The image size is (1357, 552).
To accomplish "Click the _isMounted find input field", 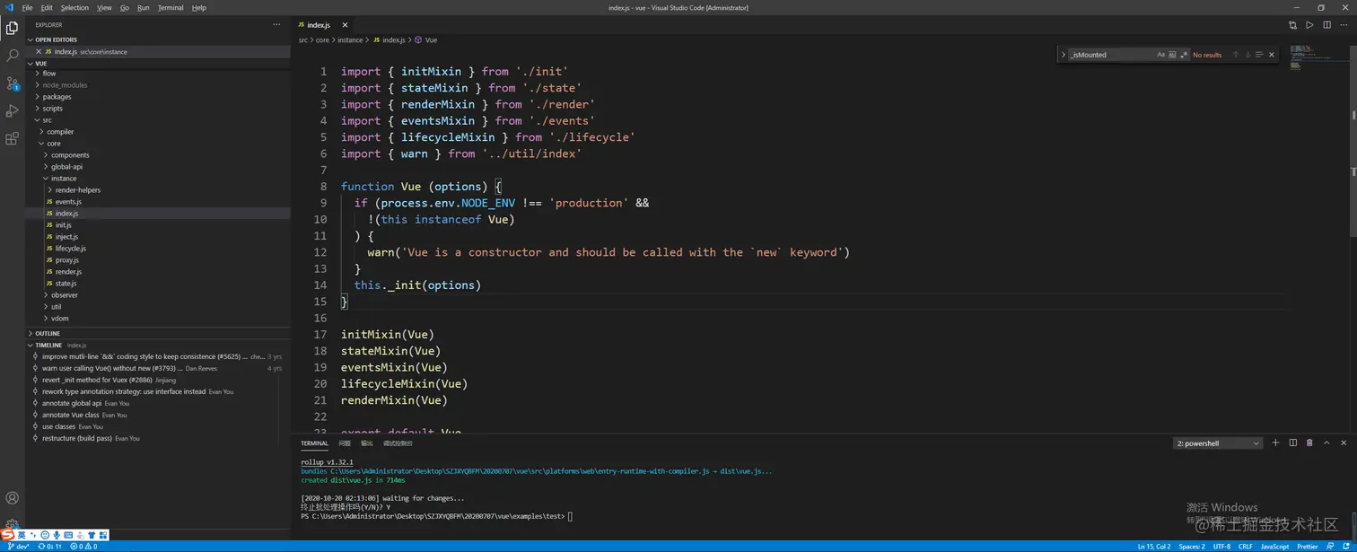I will (x=1109, y=55).
